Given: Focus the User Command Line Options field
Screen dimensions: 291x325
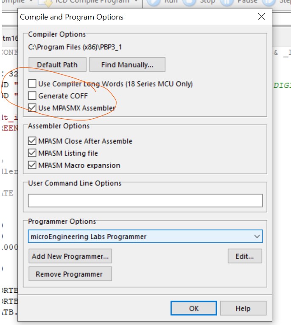Looking at the screenshot, I should 145,201.
